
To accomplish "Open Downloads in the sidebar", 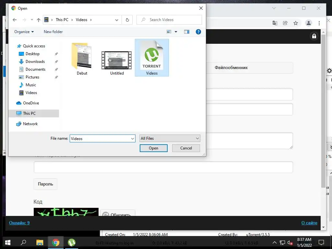I will pyautogui.click(x=35, y=62).
